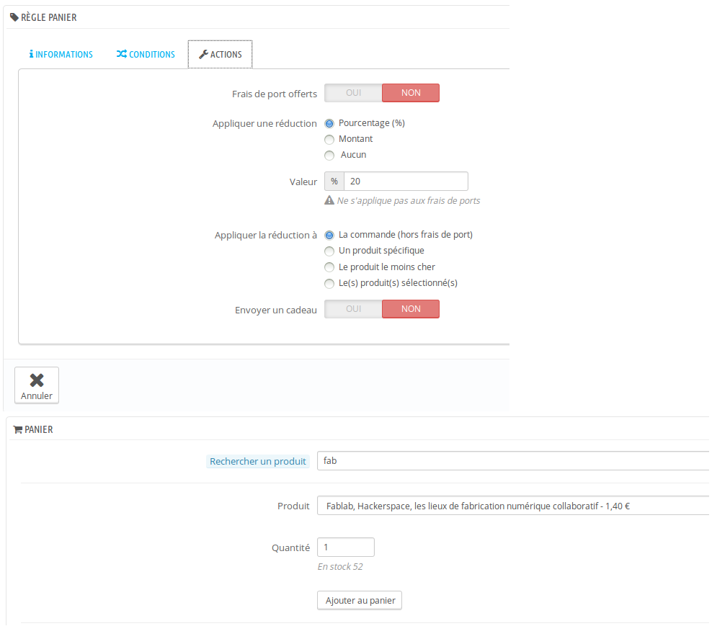Choose Montant reduction option
The height and width of the screenshot is (626, 712).
pyautogui.click(x=329, y=139)
